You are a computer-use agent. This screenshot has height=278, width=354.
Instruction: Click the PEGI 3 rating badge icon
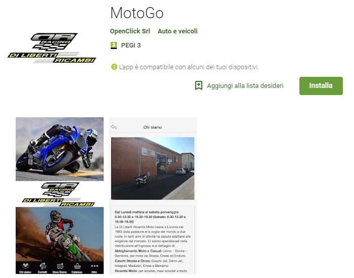(x=114, y=45)
